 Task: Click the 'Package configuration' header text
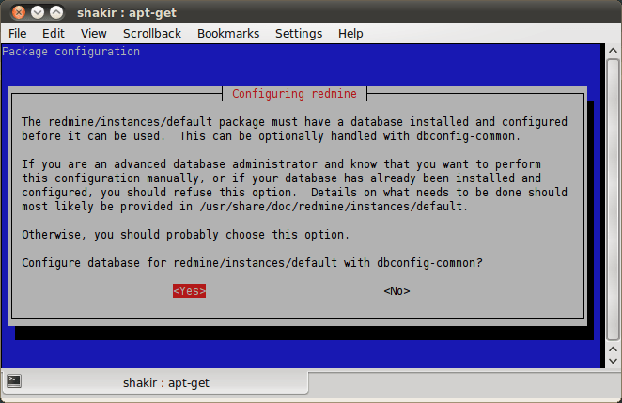pyautogui.click(x=71, y=52)
